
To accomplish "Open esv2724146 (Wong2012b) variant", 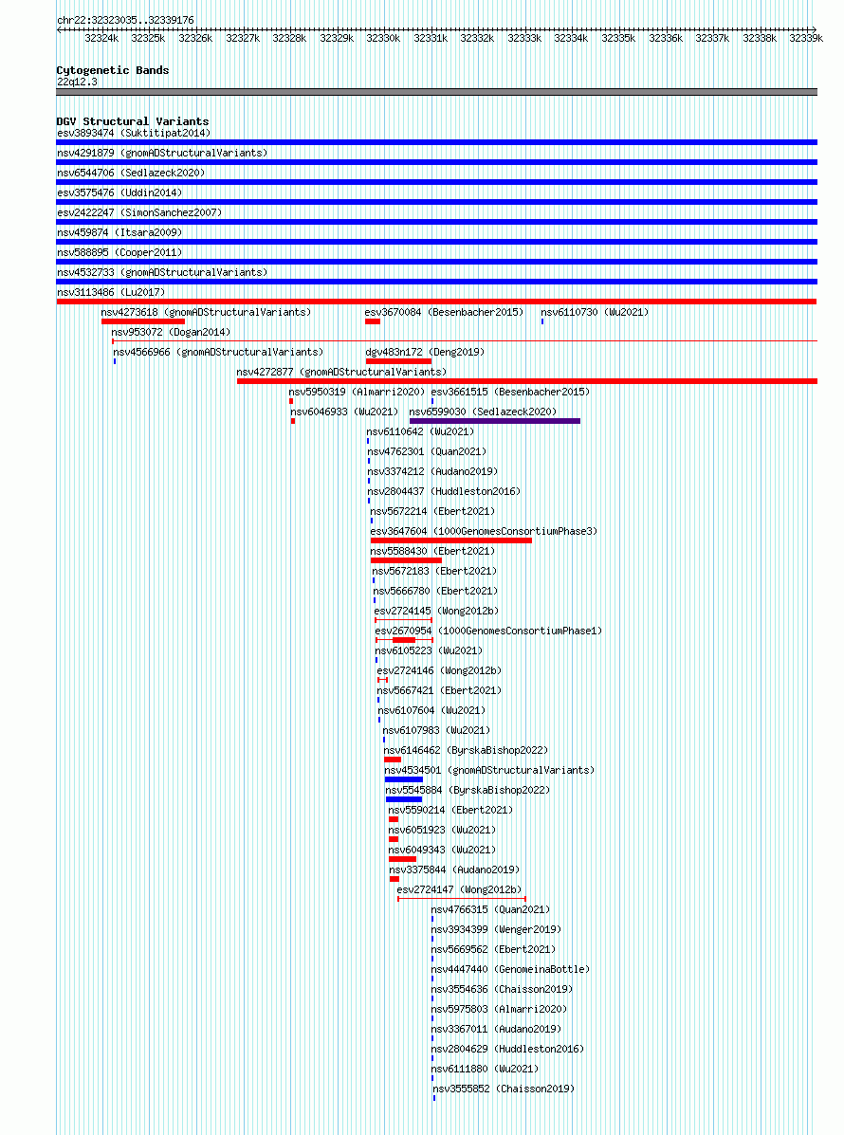I will [x=439, y=670].
